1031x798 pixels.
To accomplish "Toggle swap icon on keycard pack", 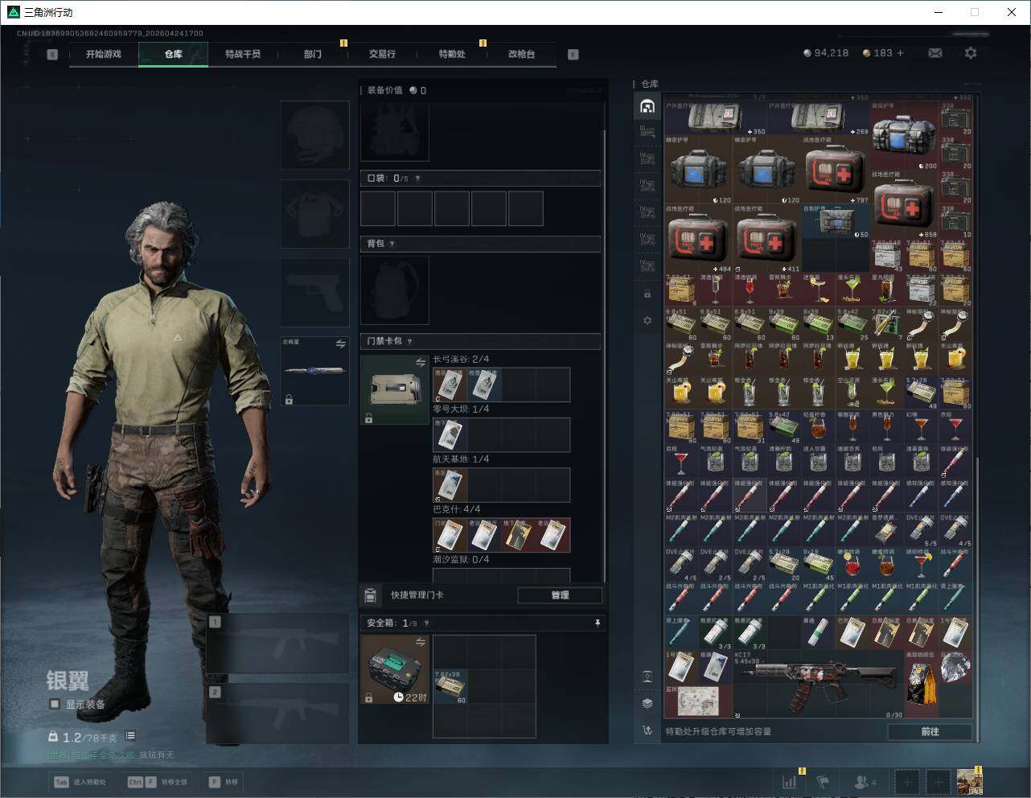I will point(421,363).
